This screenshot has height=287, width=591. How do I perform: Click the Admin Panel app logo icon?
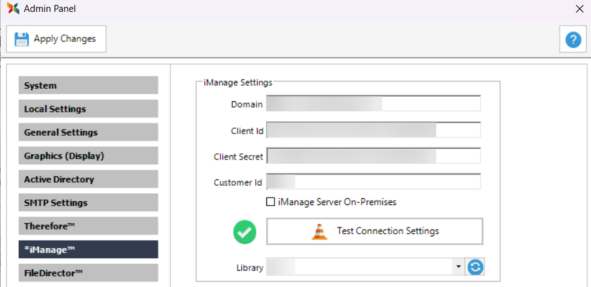click(13, 9)
